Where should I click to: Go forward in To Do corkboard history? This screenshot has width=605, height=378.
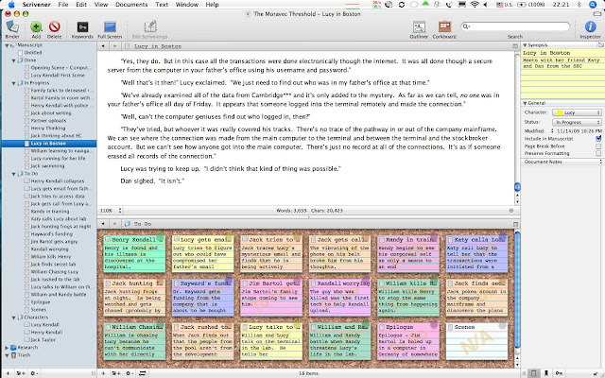(x=114, y=224)
